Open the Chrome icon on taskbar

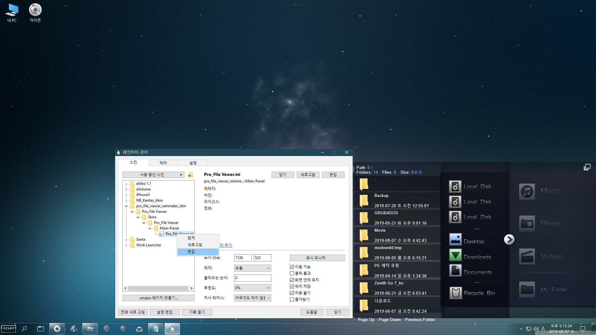[57, 329]
